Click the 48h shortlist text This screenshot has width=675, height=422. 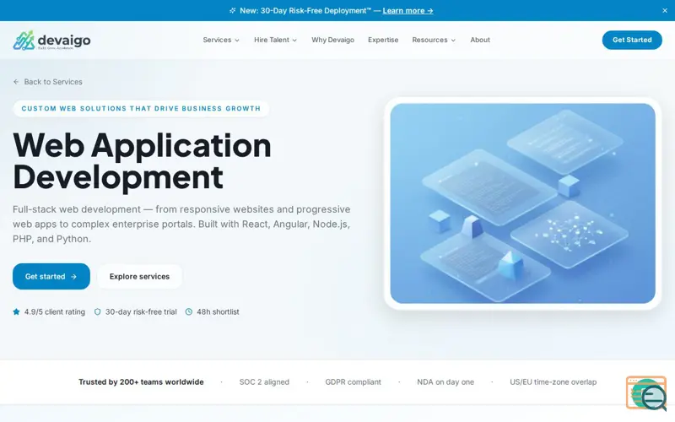[x=218, y=311]
